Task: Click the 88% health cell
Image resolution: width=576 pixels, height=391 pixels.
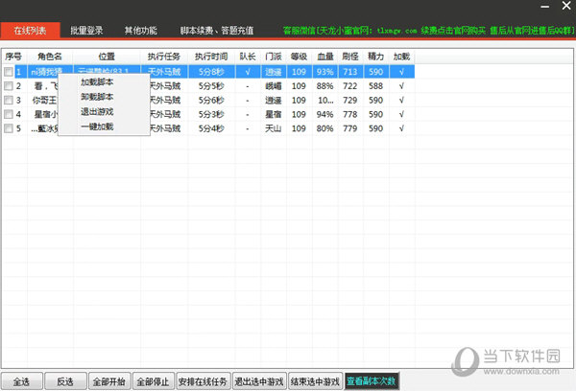Action: click(325, 86)
